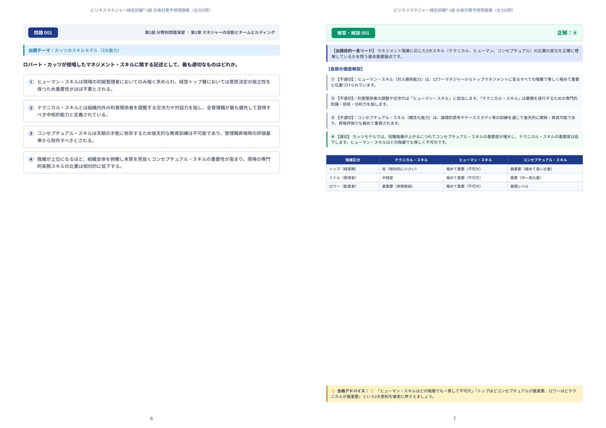Select the ① circle in the question's first option
Viewport: 606px width, 428px height.
click(31, 82)
